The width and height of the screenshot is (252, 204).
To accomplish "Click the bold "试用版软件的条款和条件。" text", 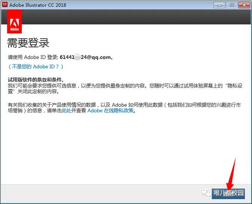I will tap(36, 80).
